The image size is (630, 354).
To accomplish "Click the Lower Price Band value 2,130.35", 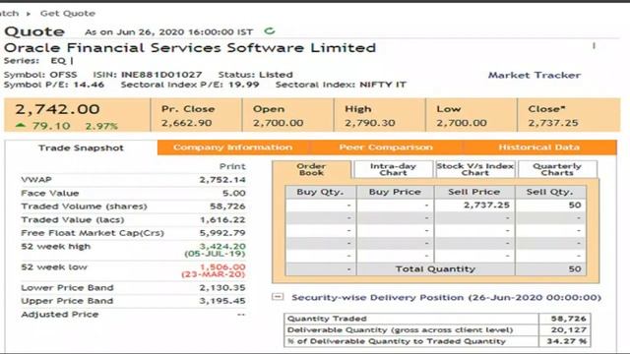I will point(222,288).
